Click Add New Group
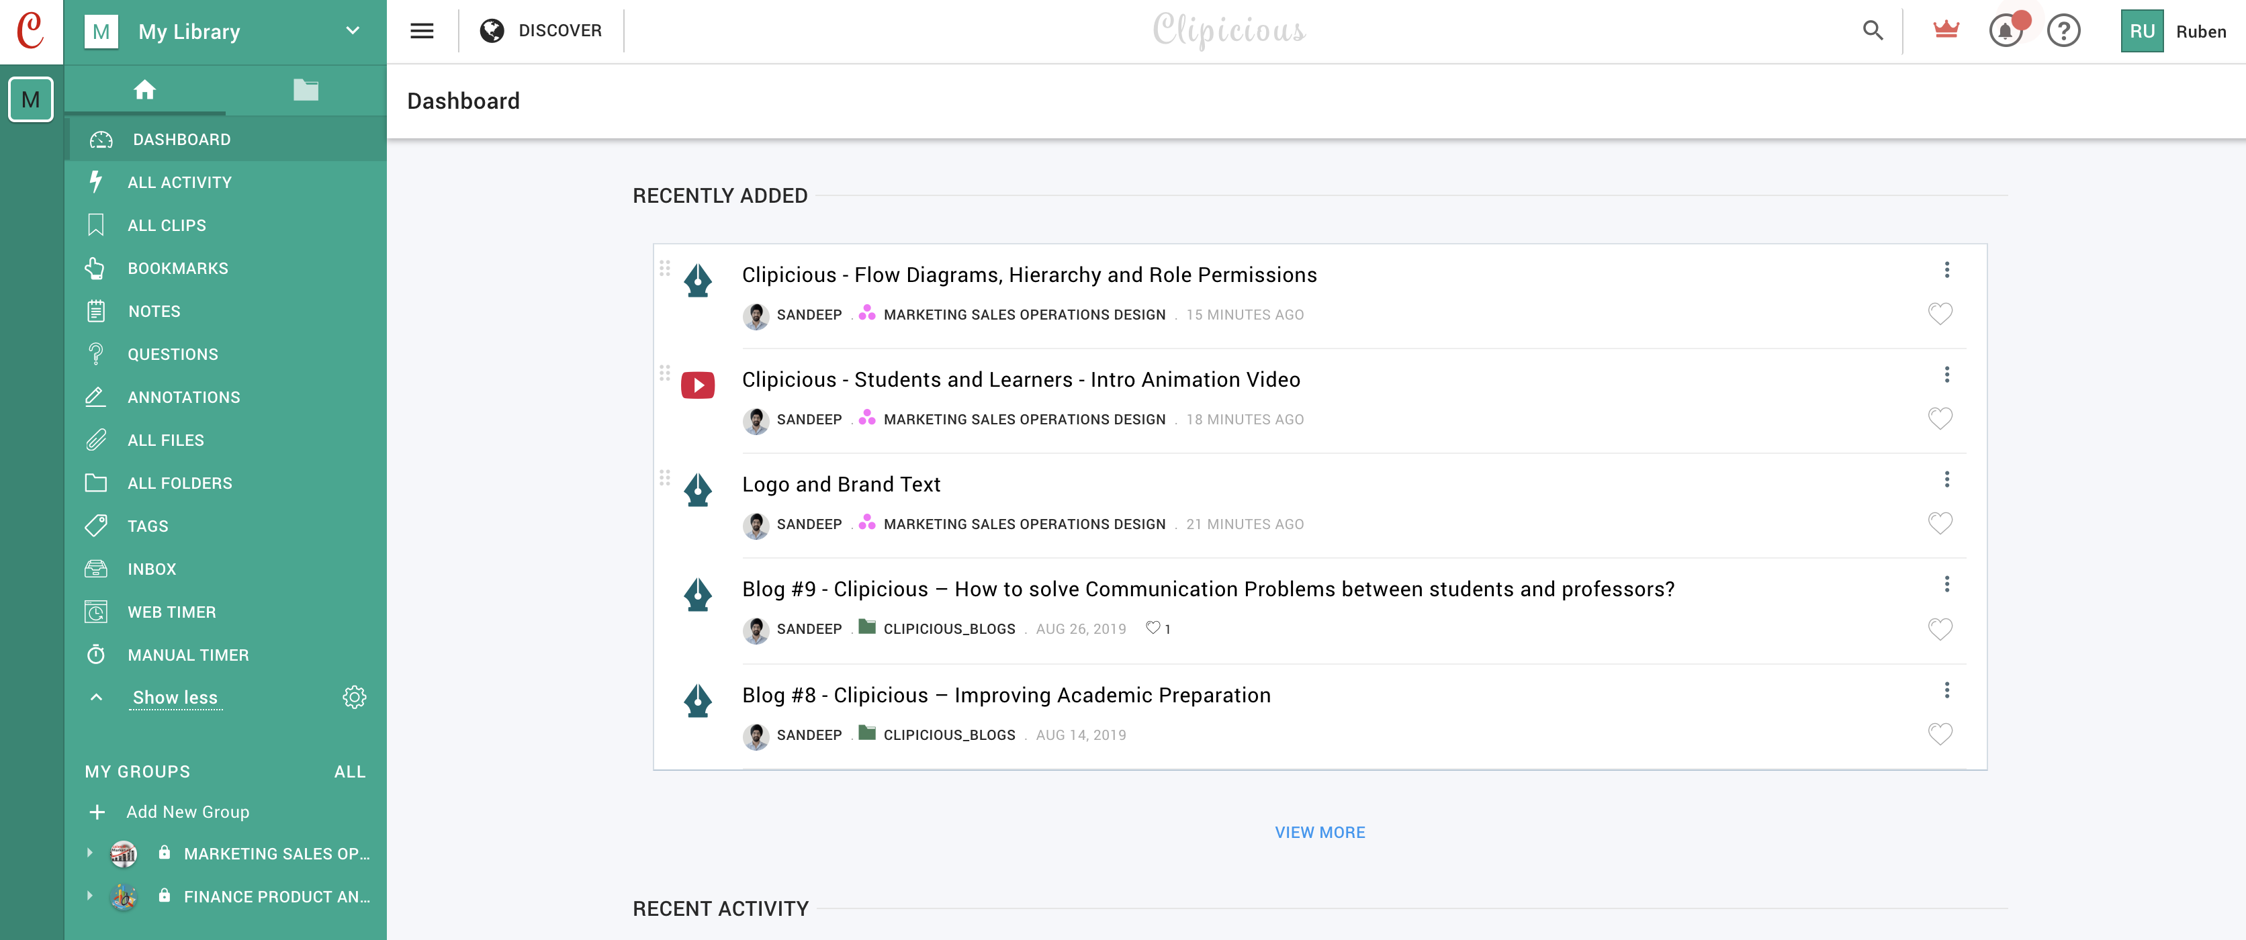 click(x=187, y=812)
